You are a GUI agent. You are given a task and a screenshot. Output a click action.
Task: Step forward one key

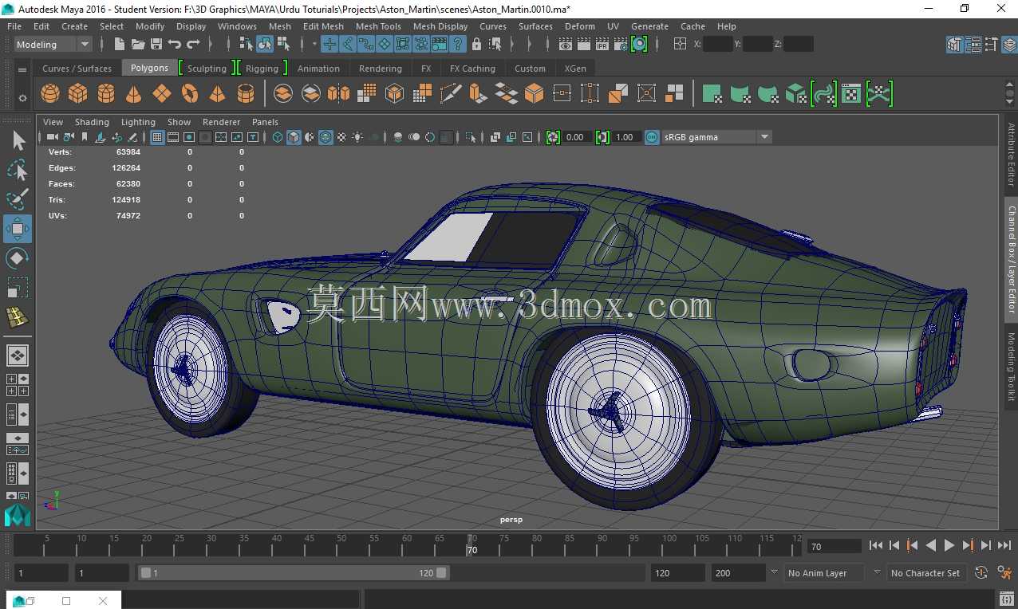point(968,545)
